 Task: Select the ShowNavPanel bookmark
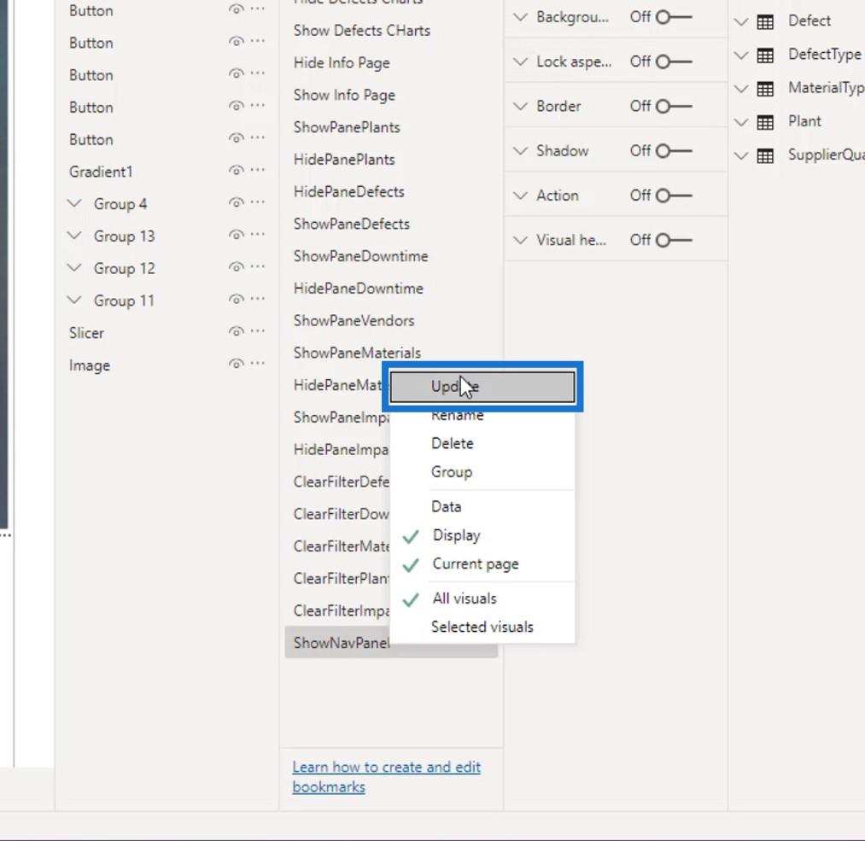pyautogui.click(x=341, y=642)
